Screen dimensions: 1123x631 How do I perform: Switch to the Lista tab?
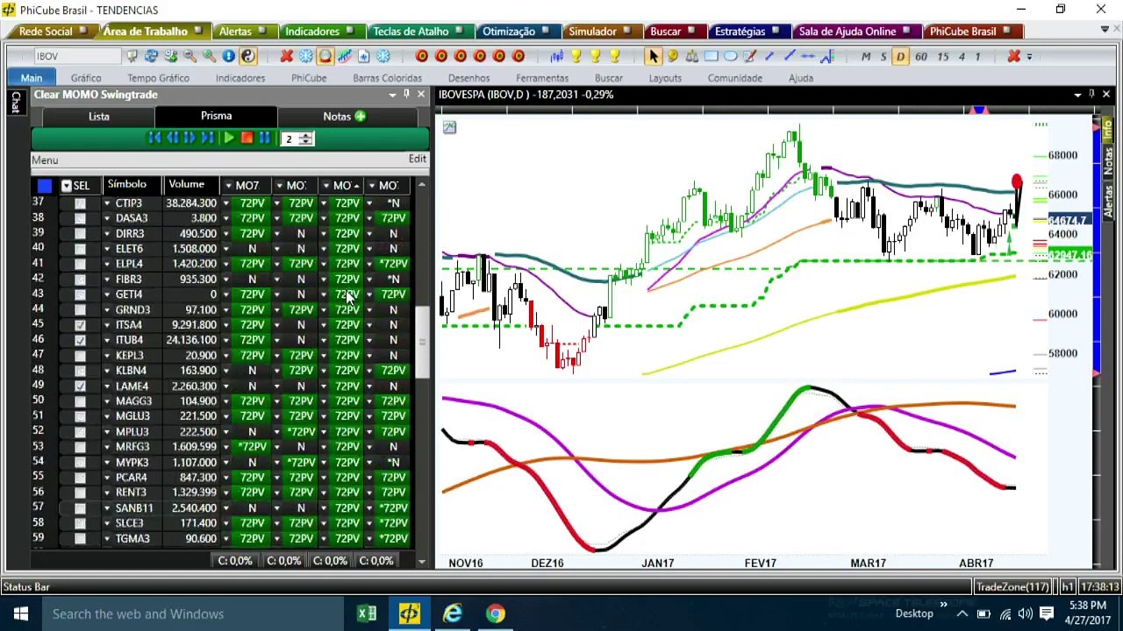click(98, 116)
